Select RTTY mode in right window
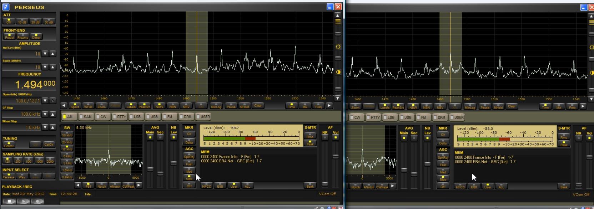The height and width of the screenshot is (209, 594). [x=374, y=117]
